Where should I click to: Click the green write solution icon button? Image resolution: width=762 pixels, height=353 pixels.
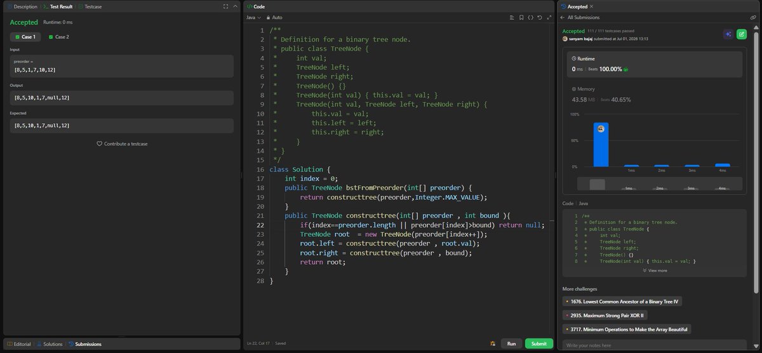[x=741, y=34]
